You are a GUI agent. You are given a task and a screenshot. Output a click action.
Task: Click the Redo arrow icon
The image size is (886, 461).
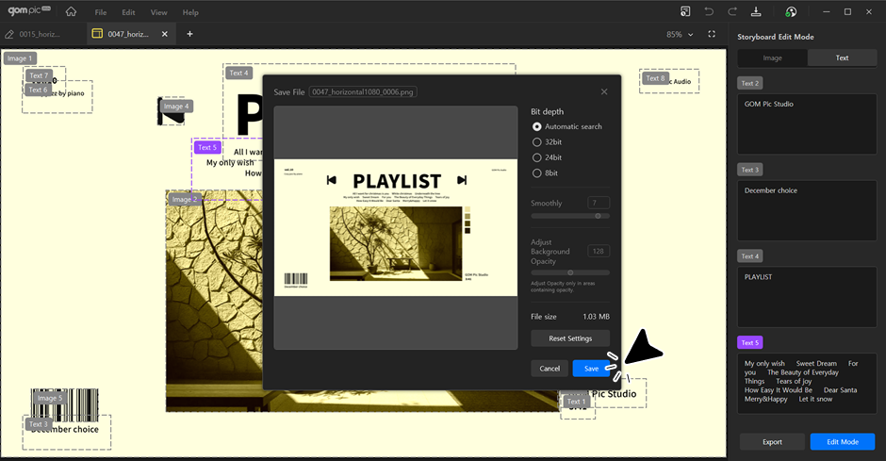pyautogui.click(x=732, y=12)
